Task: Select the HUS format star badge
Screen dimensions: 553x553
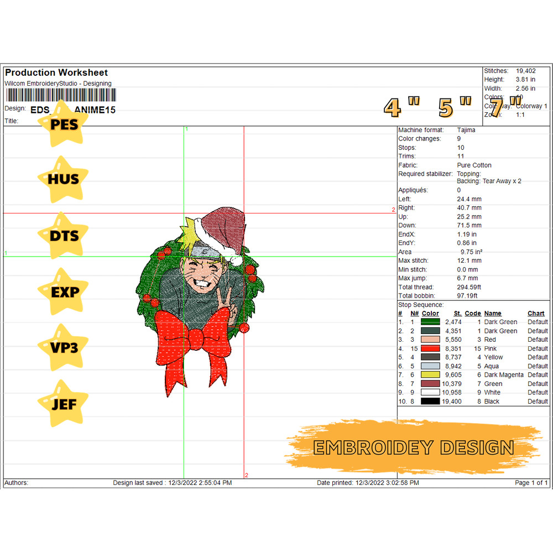Action: point(64,179)
